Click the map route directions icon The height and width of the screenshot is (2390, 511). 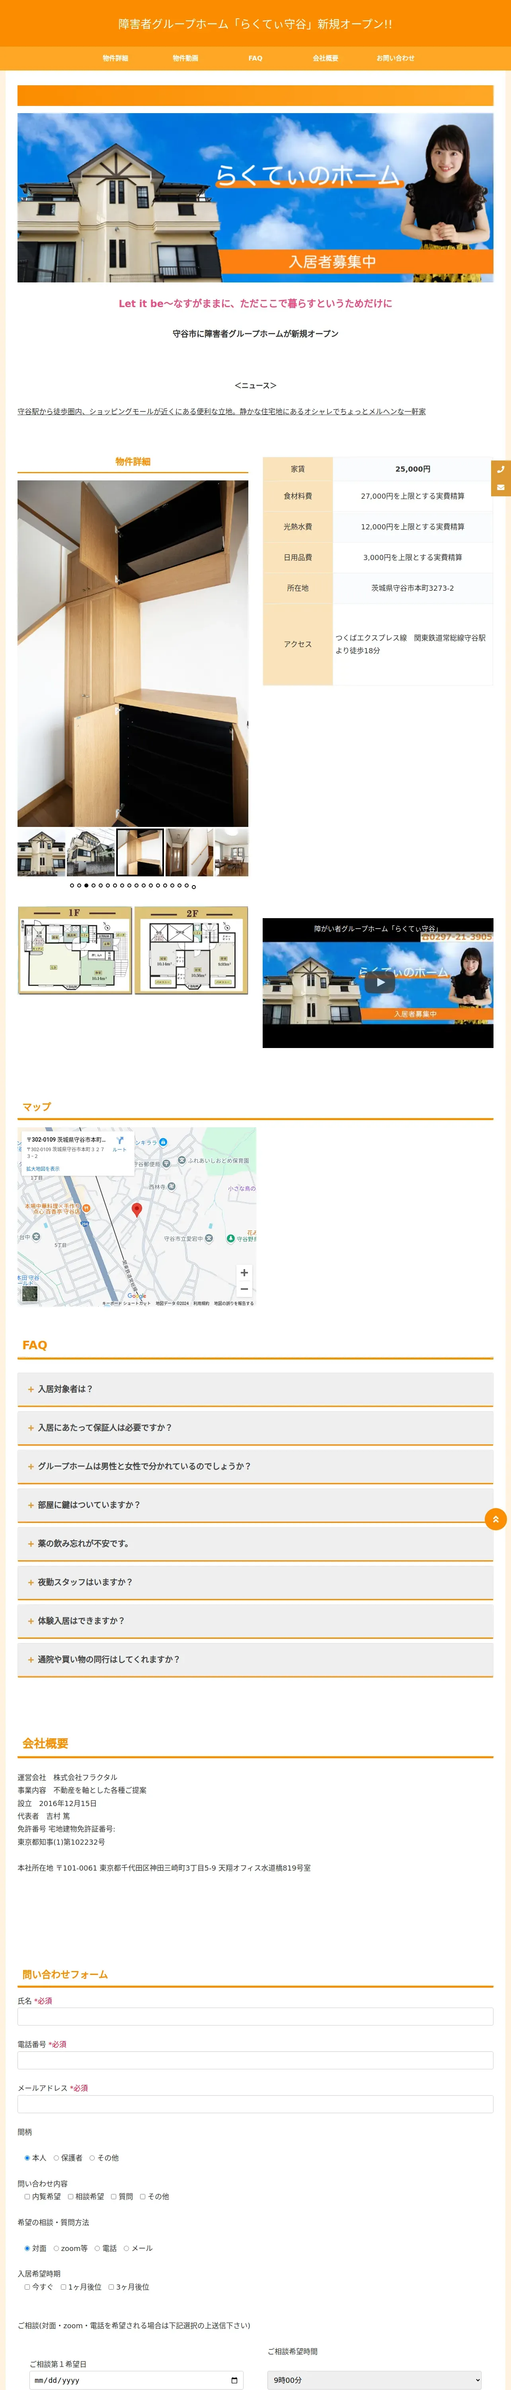pos(120,1140)
